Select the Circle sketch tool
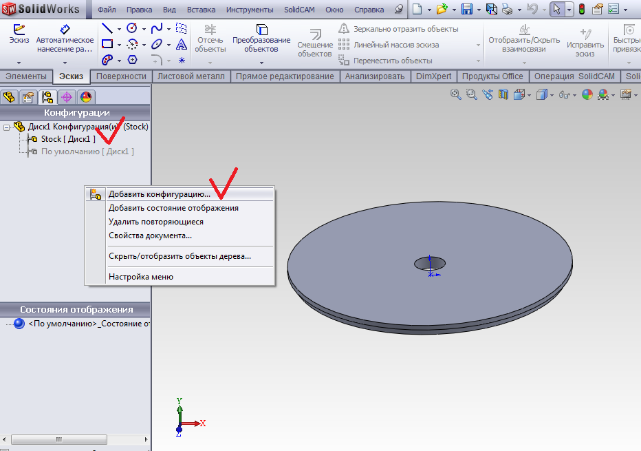Viewport: 641px width, 451px height. pos(131,28)
